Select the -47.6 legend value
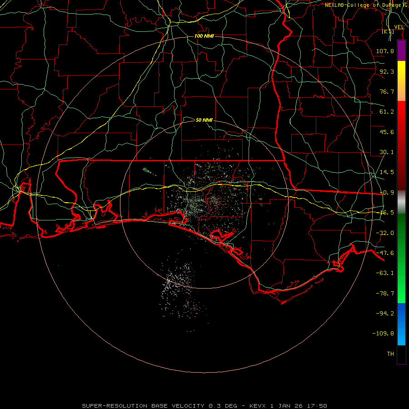This screenshot has width=409, height=409. [x=385, y=253]
